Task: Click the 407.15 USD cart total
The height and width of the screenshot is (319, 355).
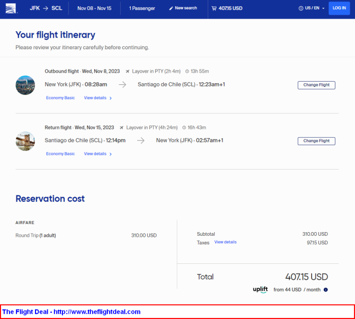Action: tap(230, 8)
